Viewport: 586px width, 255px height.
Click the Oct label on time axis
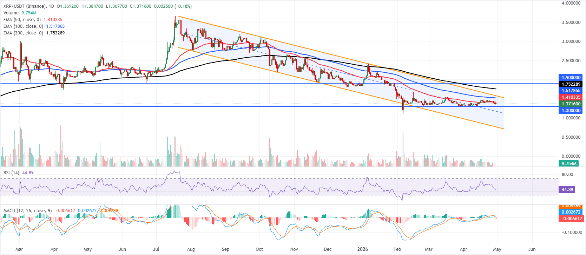pos(259,249)
